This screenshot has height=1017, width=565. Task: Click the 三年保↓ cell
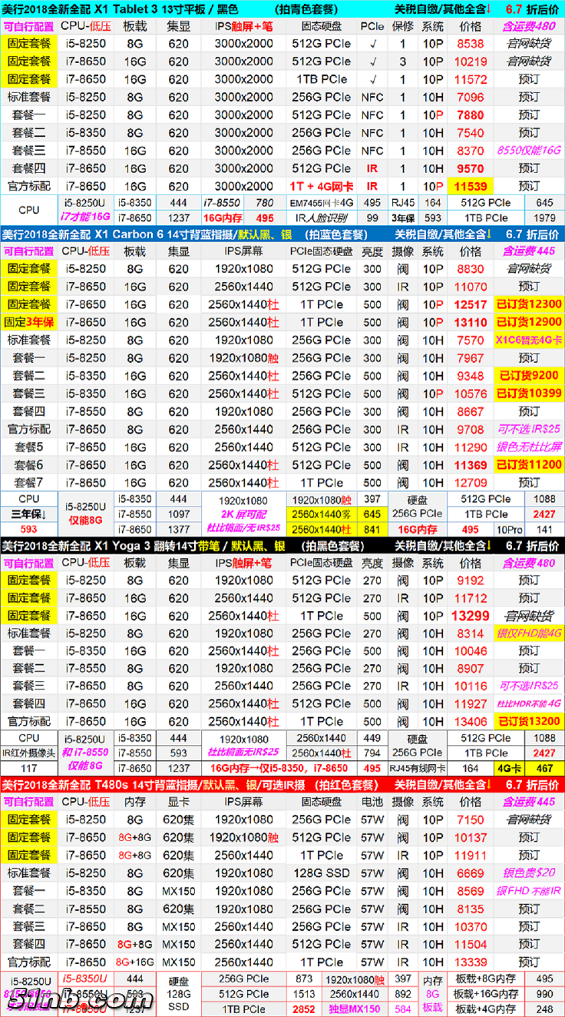pos(28,513)
